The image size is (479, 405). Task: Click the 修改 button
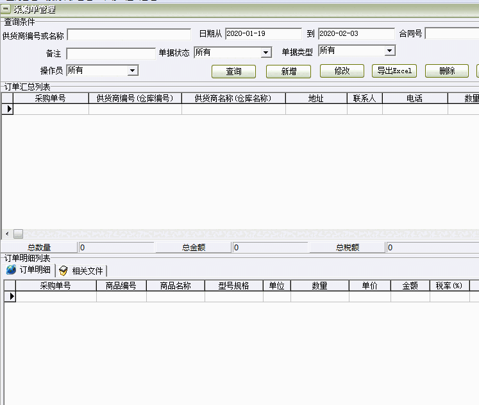click(x=342, y=71)
